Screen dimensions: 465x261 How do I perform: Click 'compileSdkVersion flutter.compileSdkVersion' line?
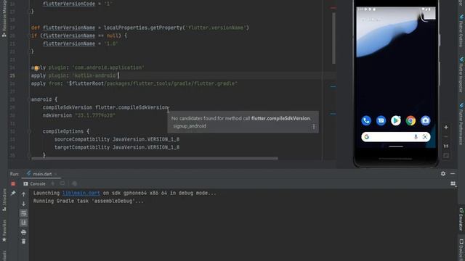tap(106, 107)
